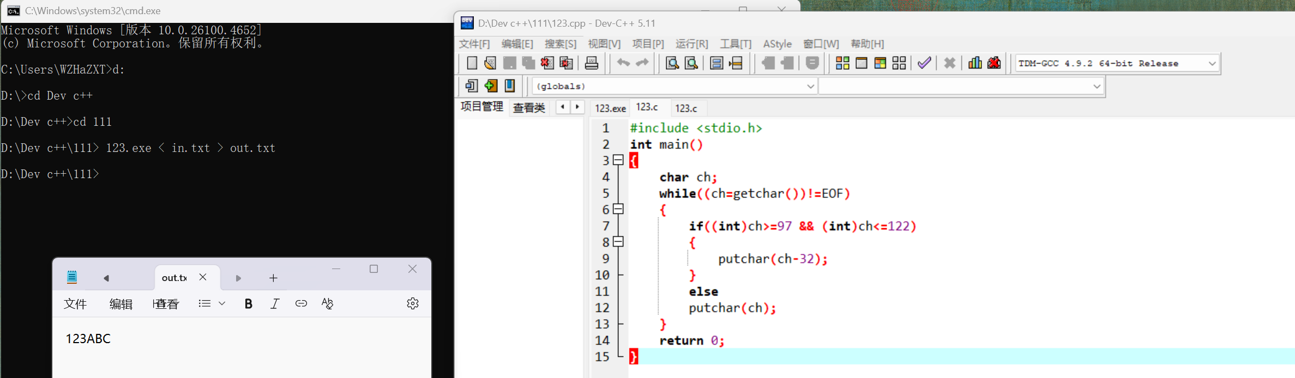Add a new tab in Notepad
This screenshot has width=1295, height=378.
click(x=273, y=278)
